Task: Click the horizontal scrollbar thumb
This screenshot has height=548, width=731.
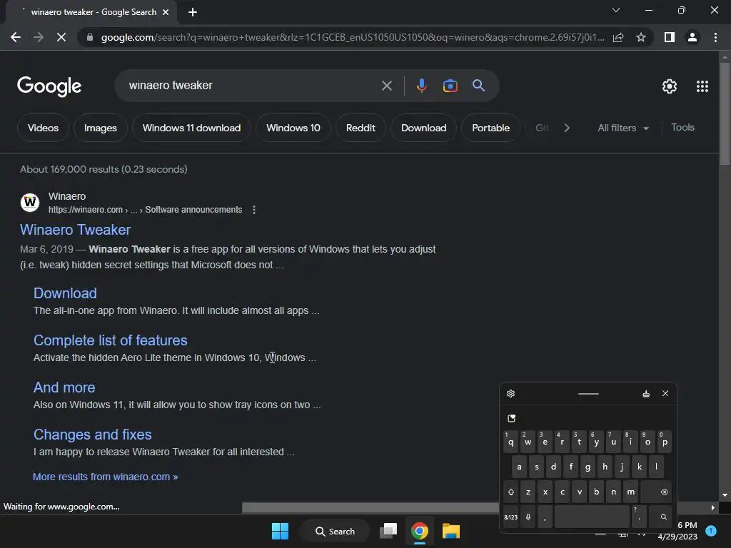Action: pyautogui.click(x=370, y=507)
